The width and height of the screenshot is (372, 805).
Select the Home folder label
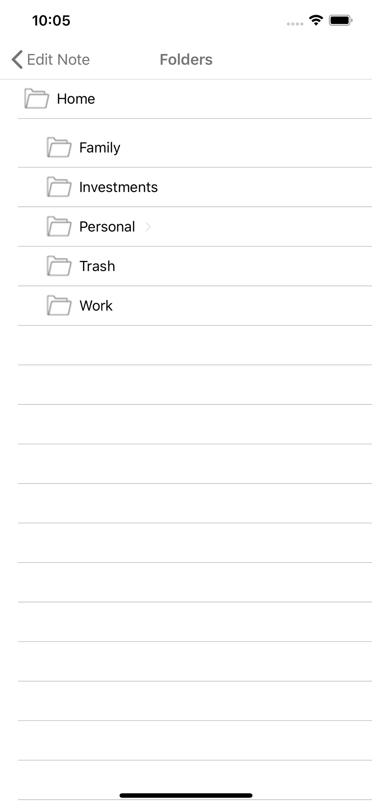76,99
